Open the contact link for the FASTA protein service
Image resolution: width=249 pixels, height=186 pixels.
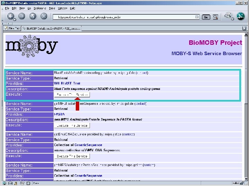(x=140, y=104)
